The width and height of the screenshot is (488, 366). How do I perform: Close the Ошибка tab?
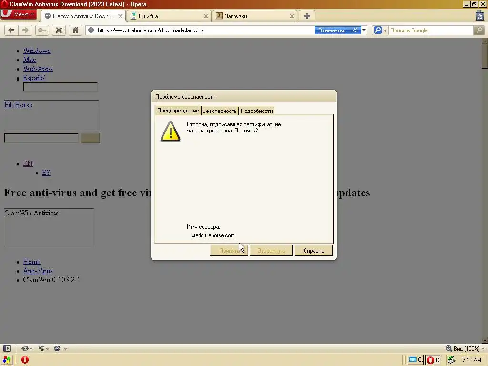tap(206, 16)
